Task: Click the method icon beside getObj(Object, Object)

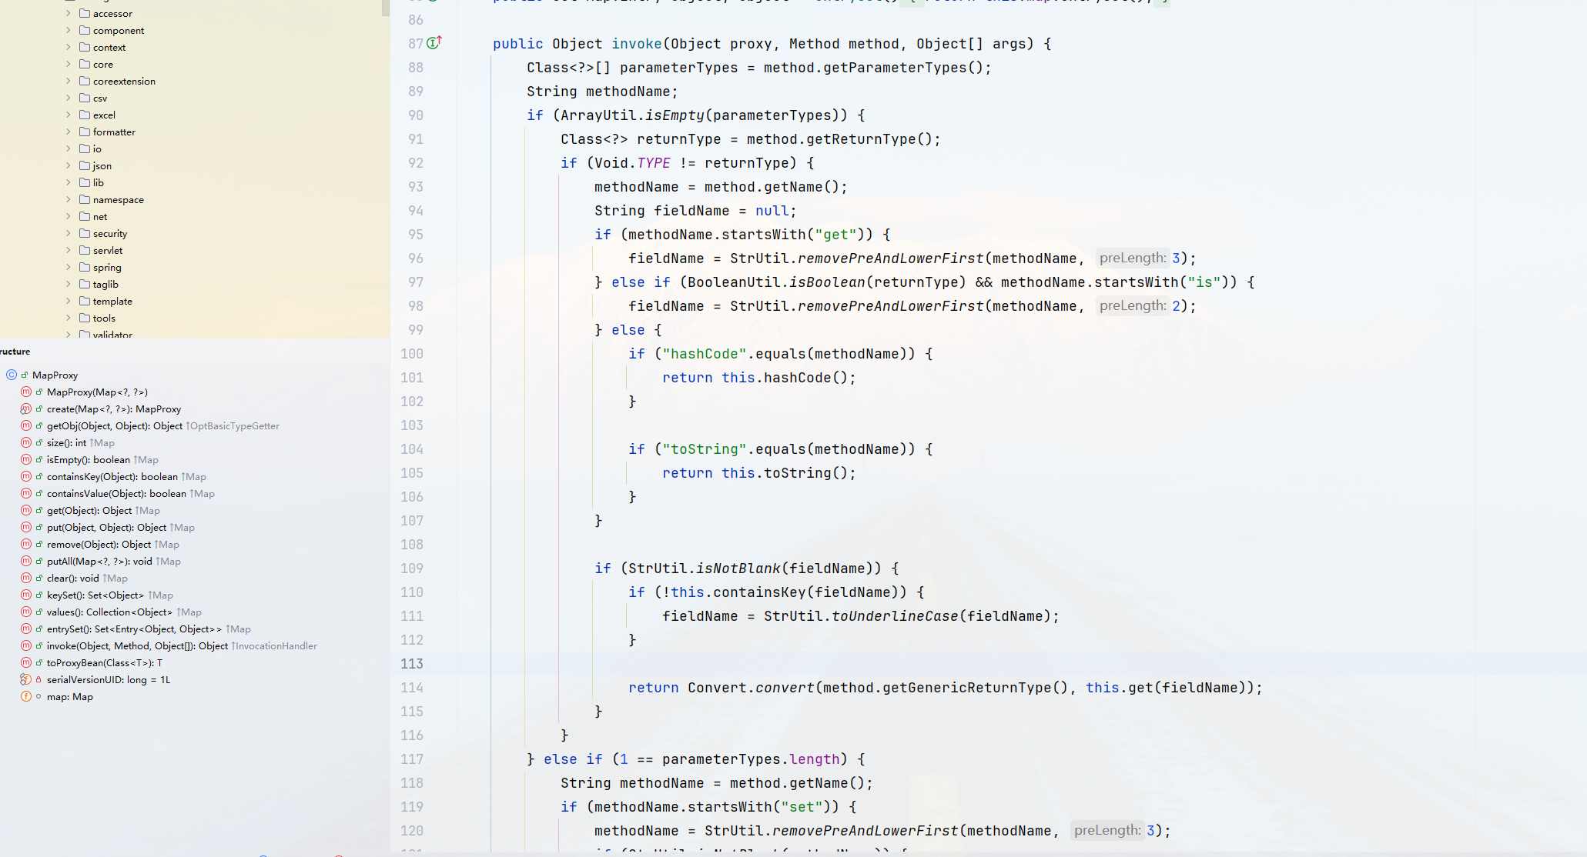Action: (x=26, y=425)
